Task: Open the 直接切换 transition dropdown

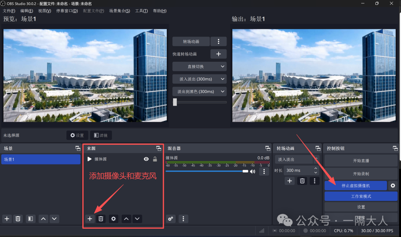Action: click(x=199, y=66)
